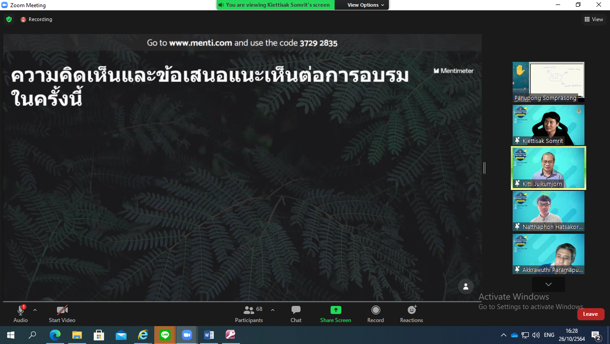610x344 pixels.
Task: Open the Participants panel
Action: [249, 314]
